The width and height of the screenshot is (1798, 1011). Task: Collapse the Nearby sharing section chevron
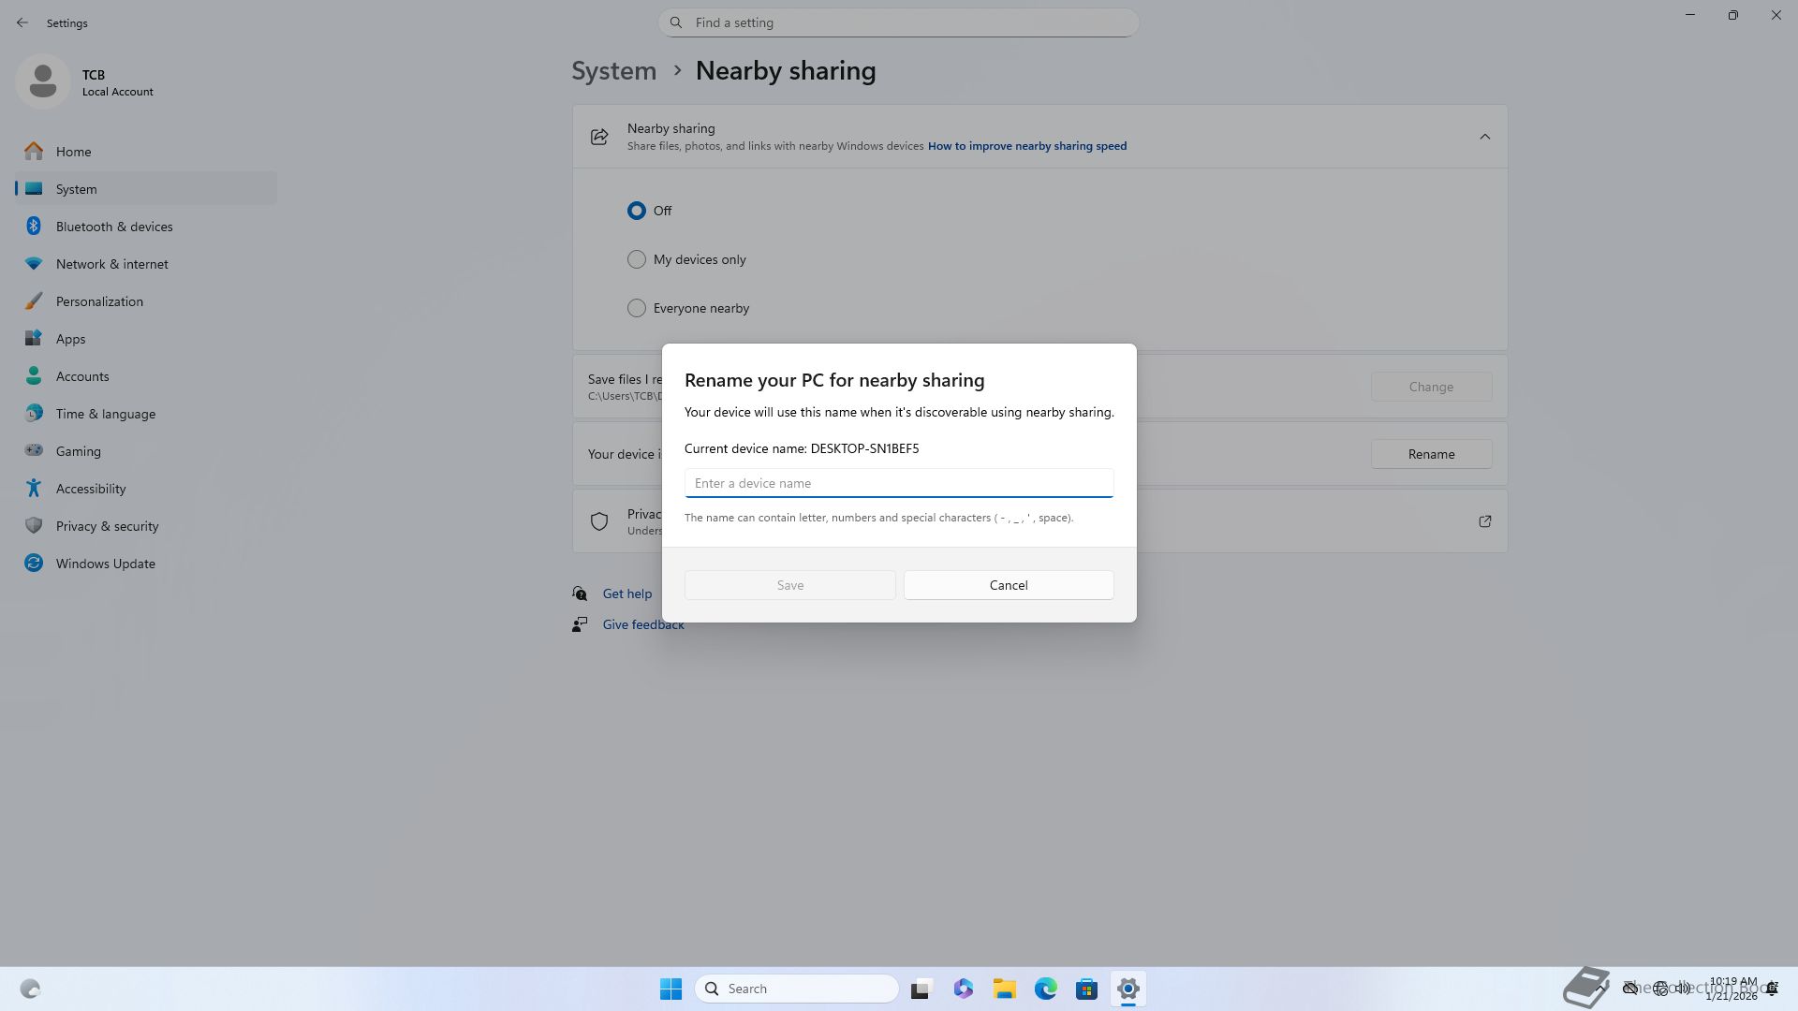pos(1484,137)
